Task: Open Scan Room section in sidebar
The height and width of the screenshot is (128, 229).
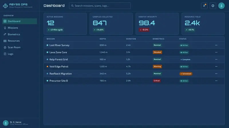Action: coord(19,47)
